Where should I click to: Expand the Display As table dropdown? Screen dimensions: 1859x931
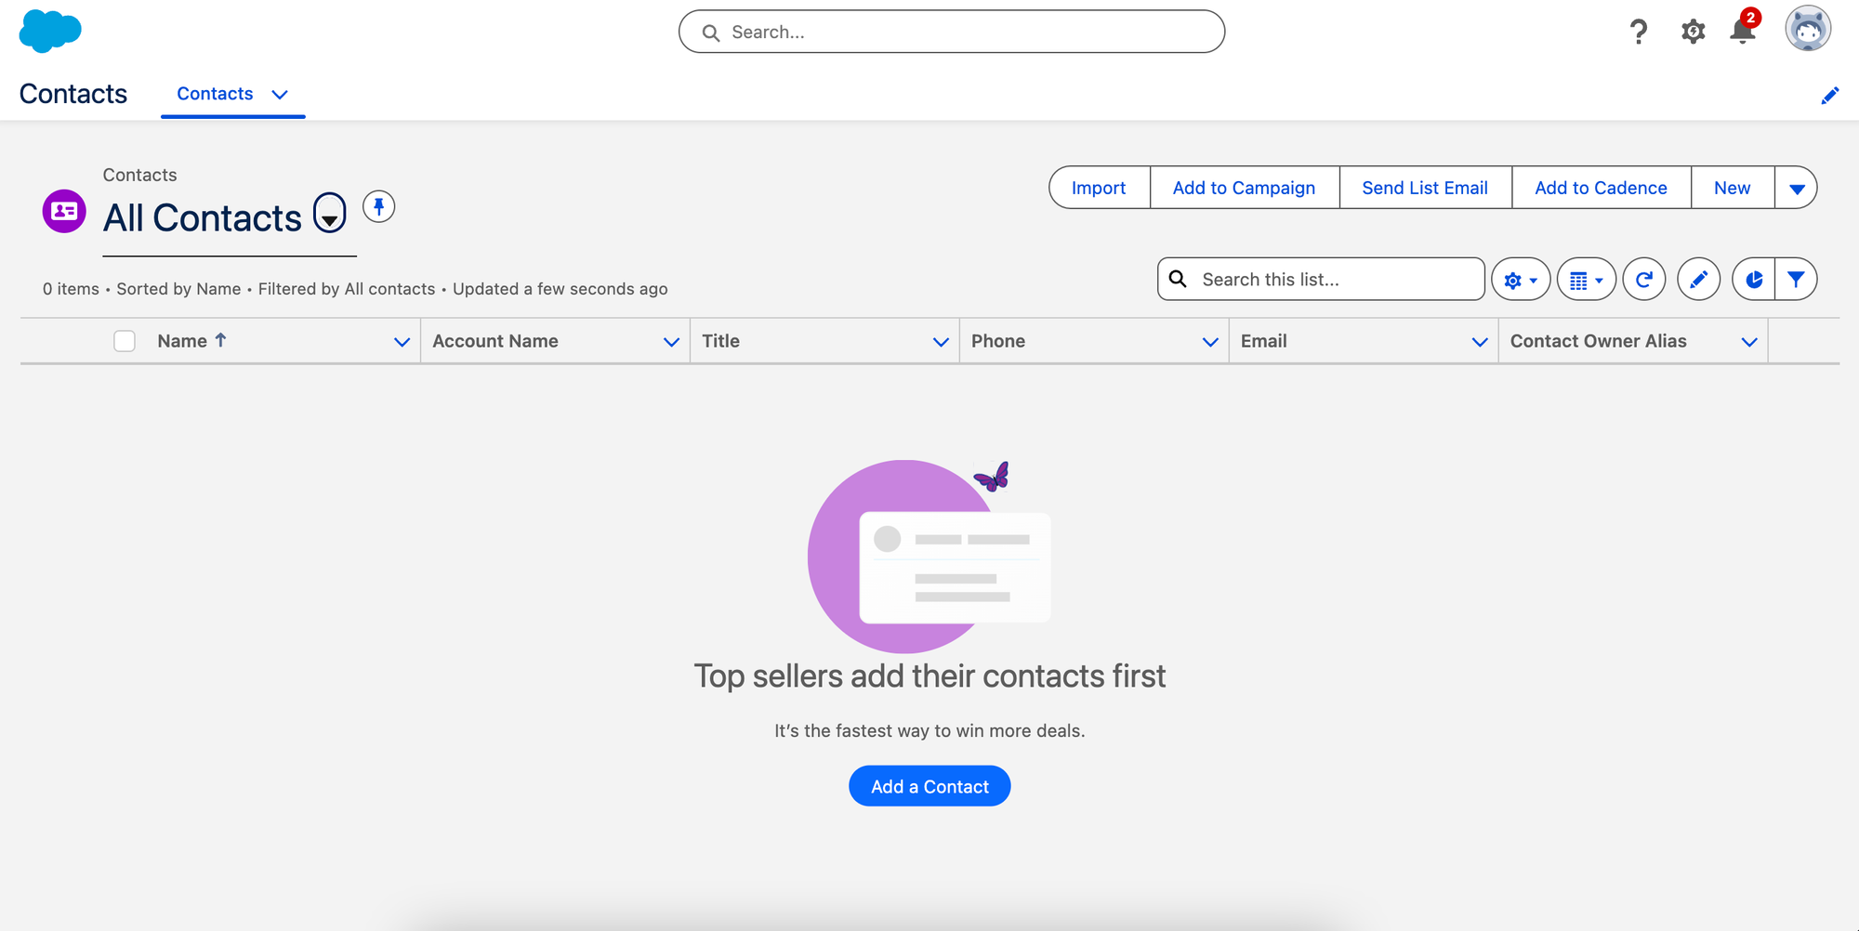tap(1587, 279)
